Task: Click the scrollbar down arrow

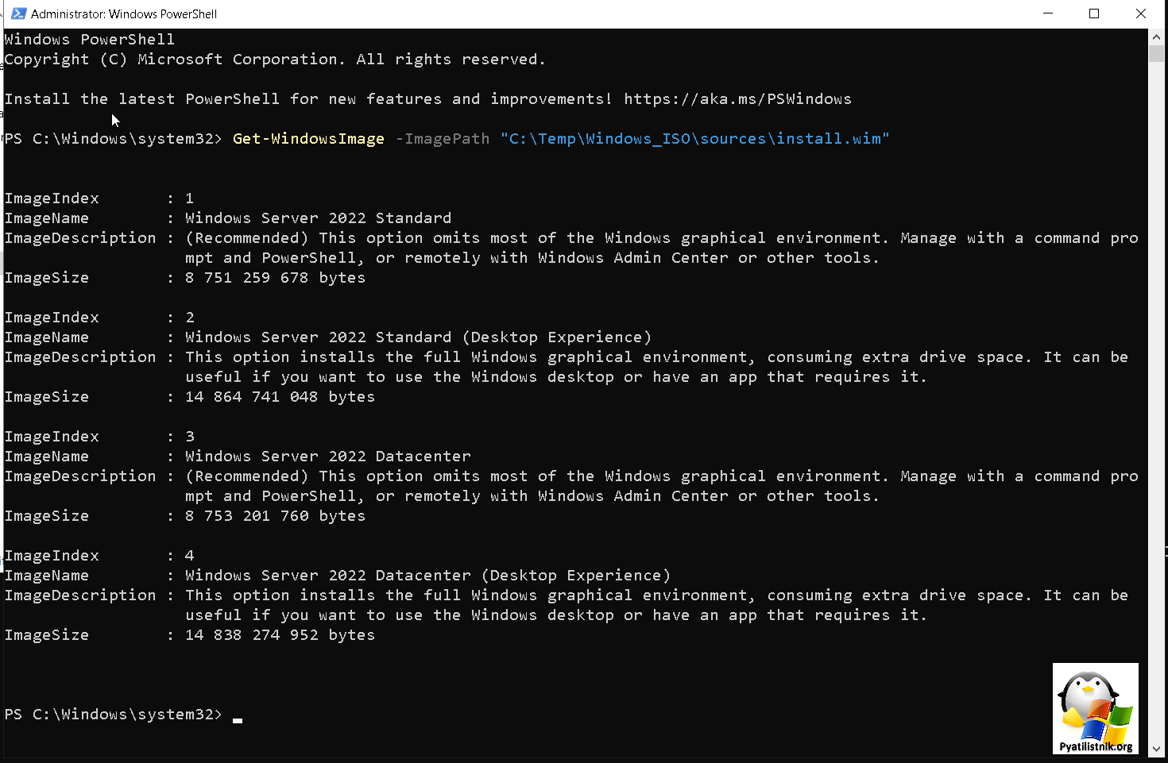Action: tap(1156, 748)
